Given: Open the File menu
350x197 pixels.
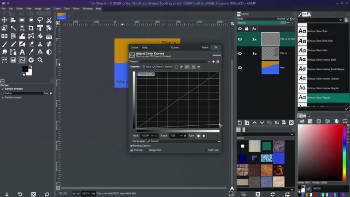Looking at the screenshot, I should (4, 9).
